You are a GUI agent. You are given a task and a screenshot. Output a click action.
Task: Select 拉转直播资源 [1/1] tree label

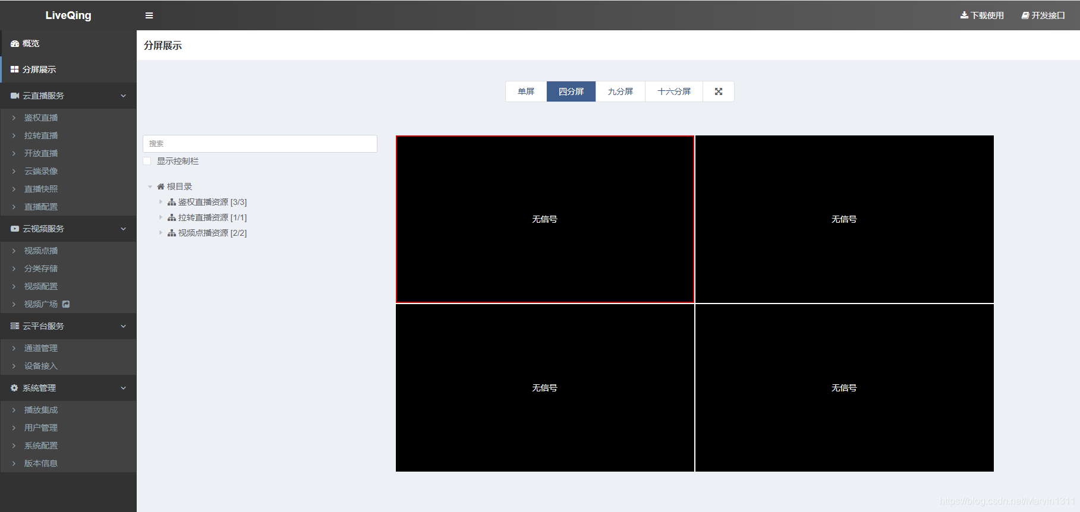(x=212, y=217)
